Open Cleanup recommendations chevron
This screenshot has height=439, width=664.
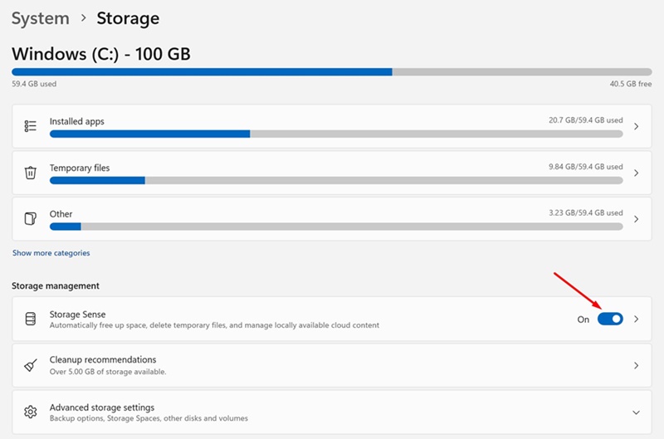pyautogui.click(x=636, y=365)
